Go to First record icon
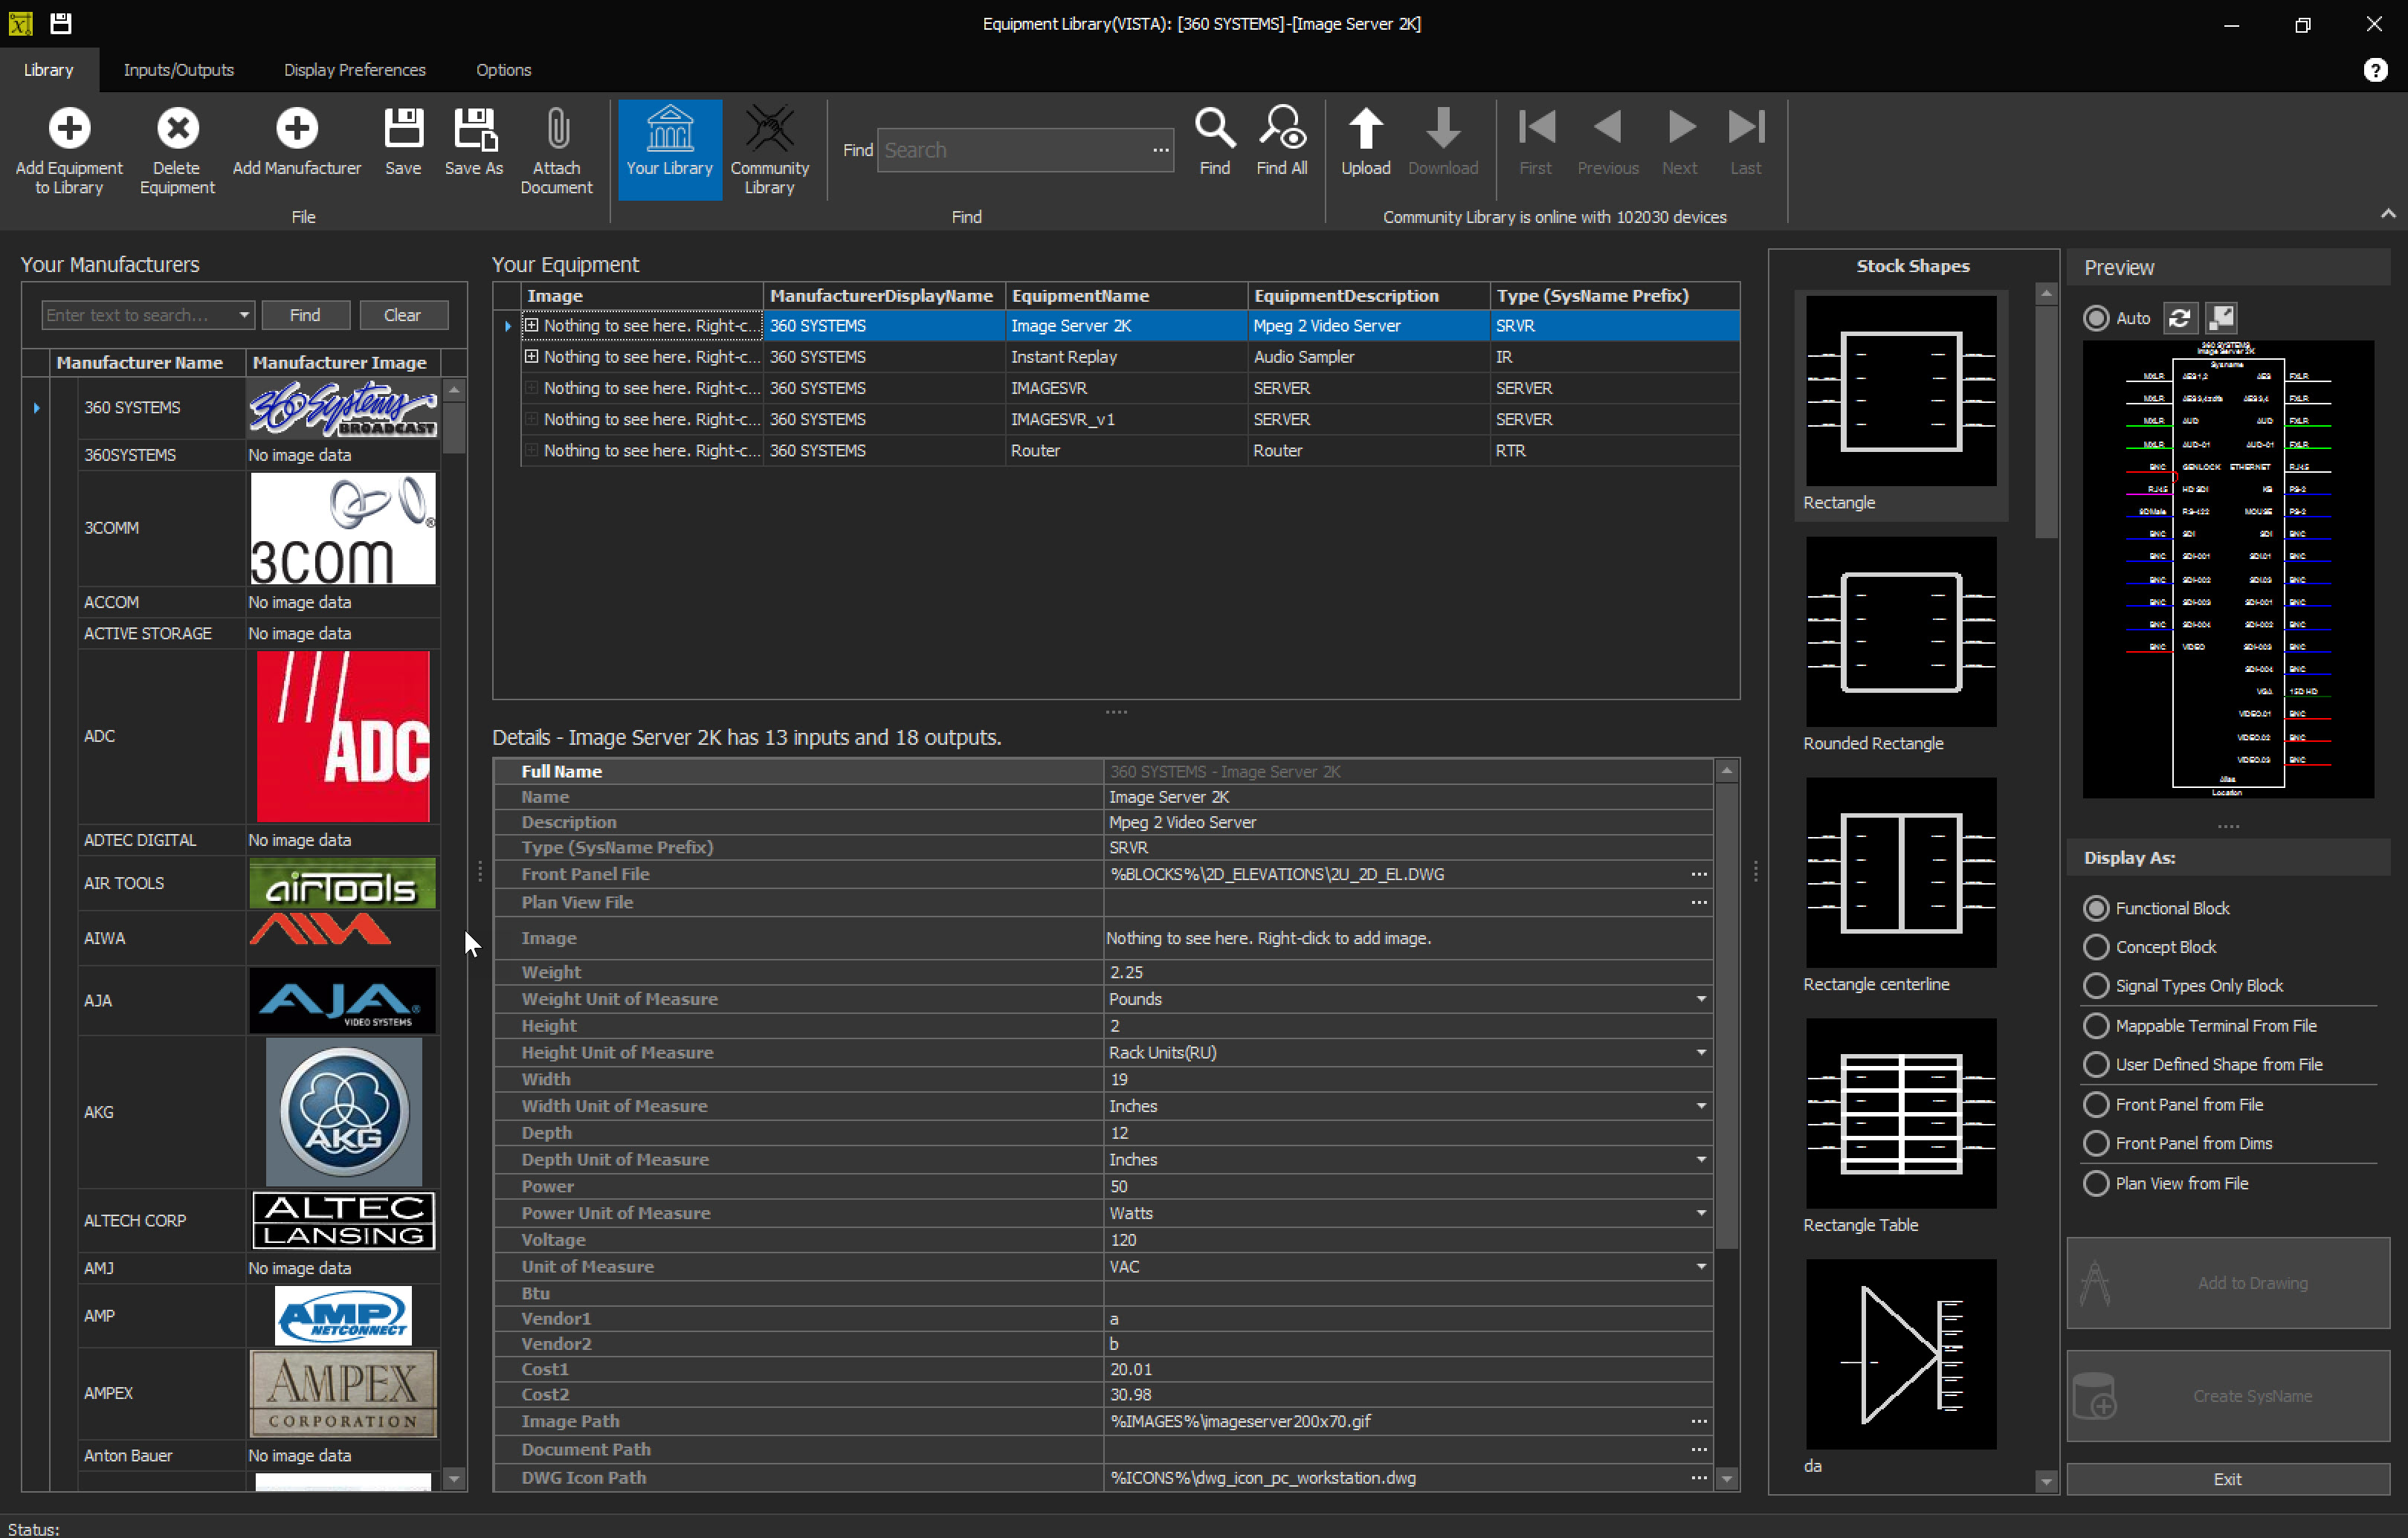The image size is (2408, 1538). point(1536,127)
